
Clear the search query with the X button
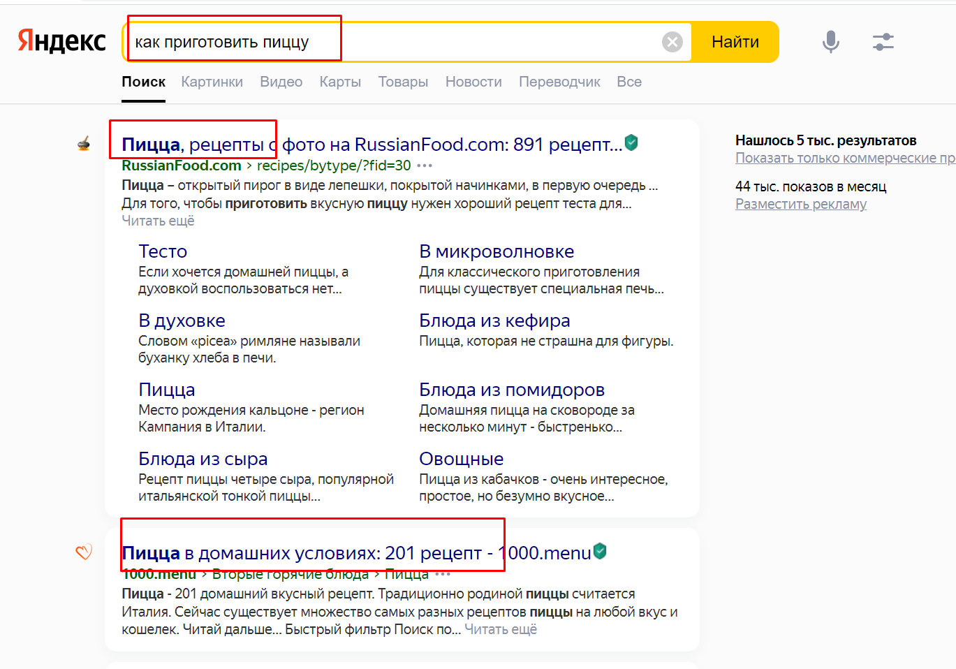click(672, 42)
